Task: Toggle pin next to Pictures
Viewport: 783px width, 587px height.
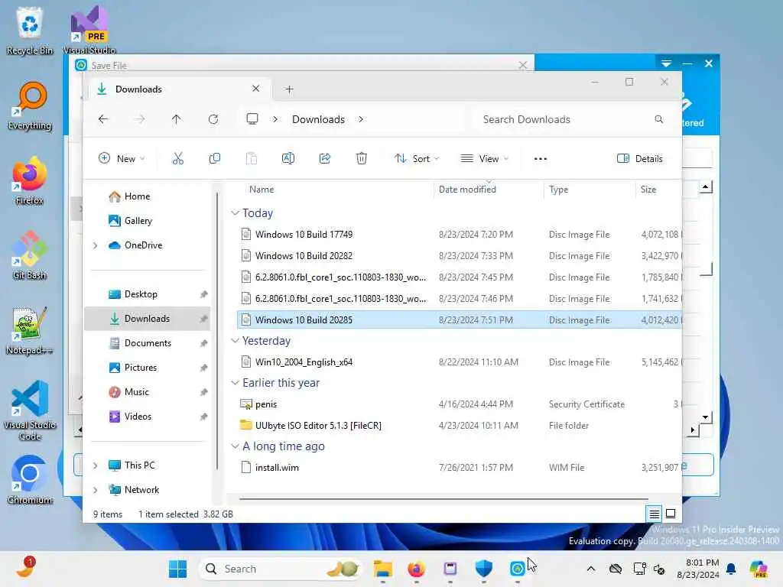Action: point(203,368)
